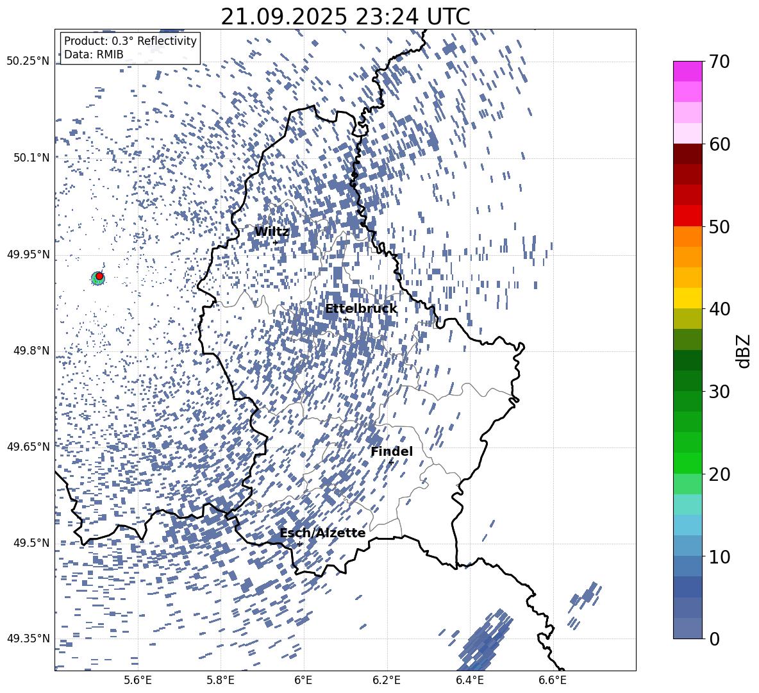Pick the bright red swatch above 50 dBZ

coord(687,216)
